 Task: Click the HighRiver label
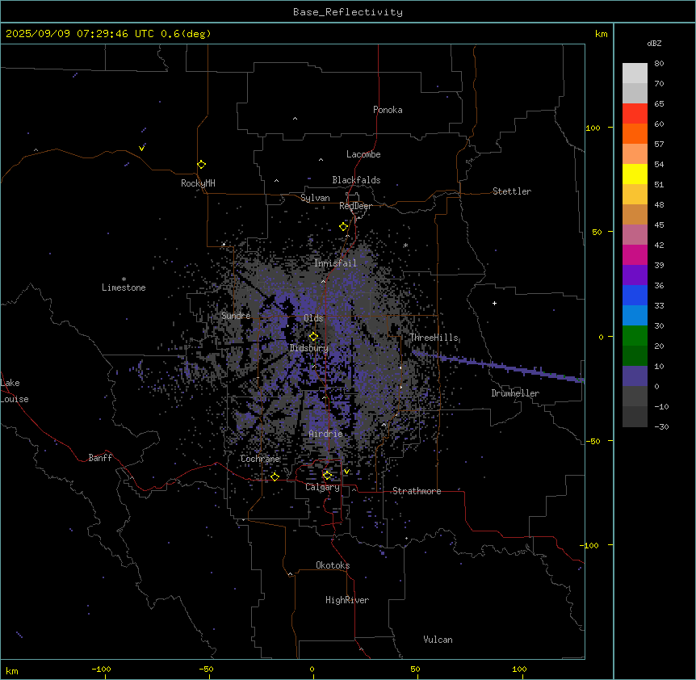347,600
